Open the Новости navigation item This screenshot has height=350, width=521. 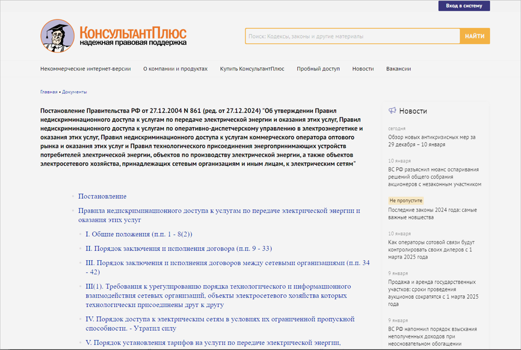[363, 68]
